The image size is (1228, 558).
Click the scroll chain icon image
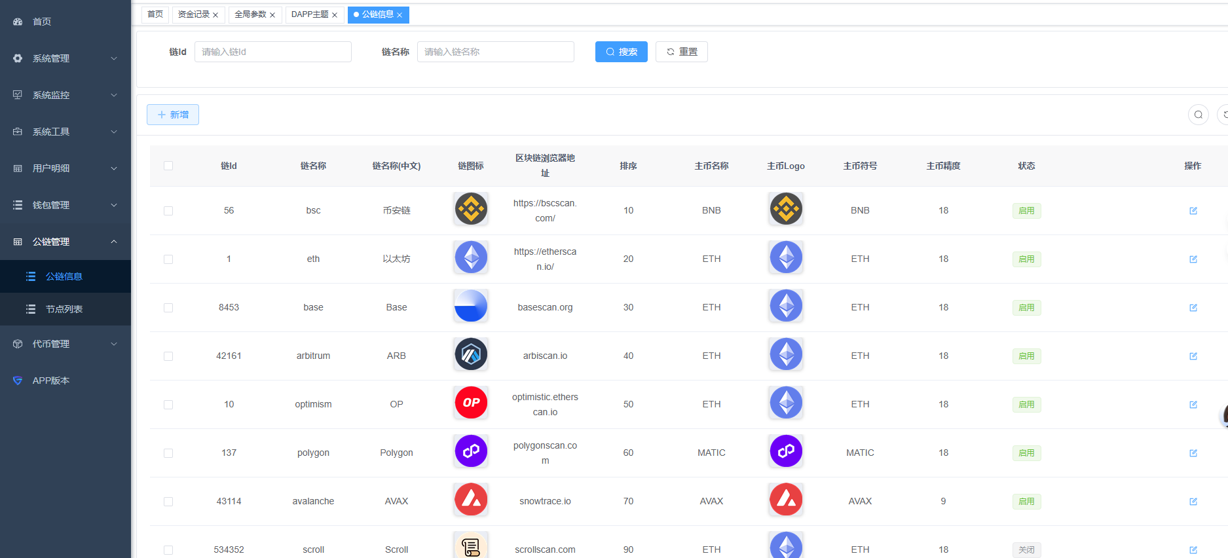coord(471,546)
